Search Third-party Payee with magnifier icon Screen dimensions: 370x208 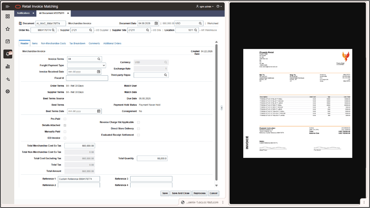(x=166, y=75)
